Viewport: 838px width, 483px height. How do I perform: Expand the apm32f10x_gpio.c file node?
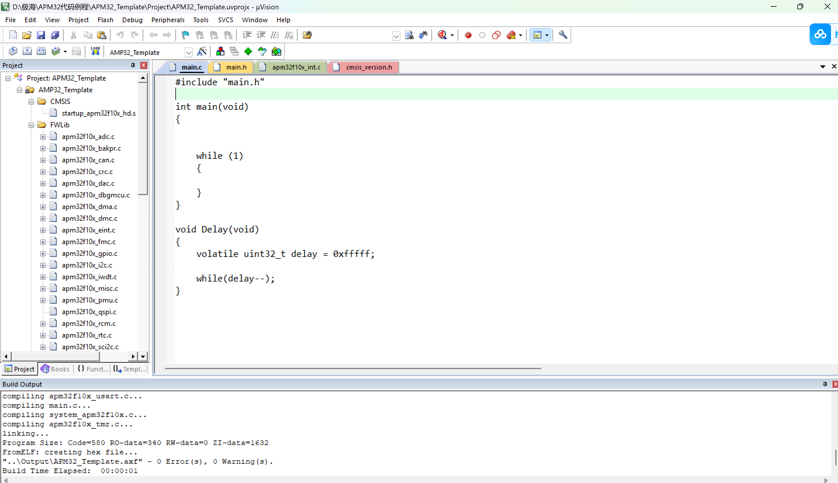[43, 253]
